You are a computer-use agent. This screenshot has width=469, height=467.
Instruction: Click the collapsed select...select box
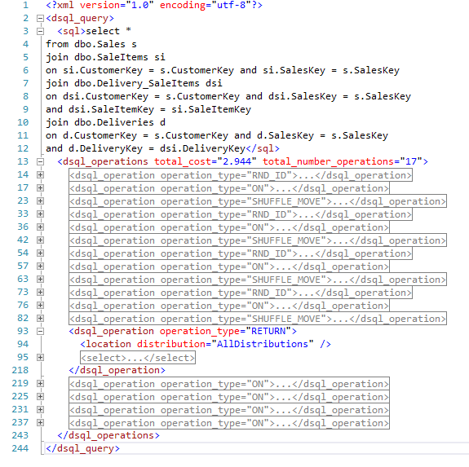click(138, 358)
